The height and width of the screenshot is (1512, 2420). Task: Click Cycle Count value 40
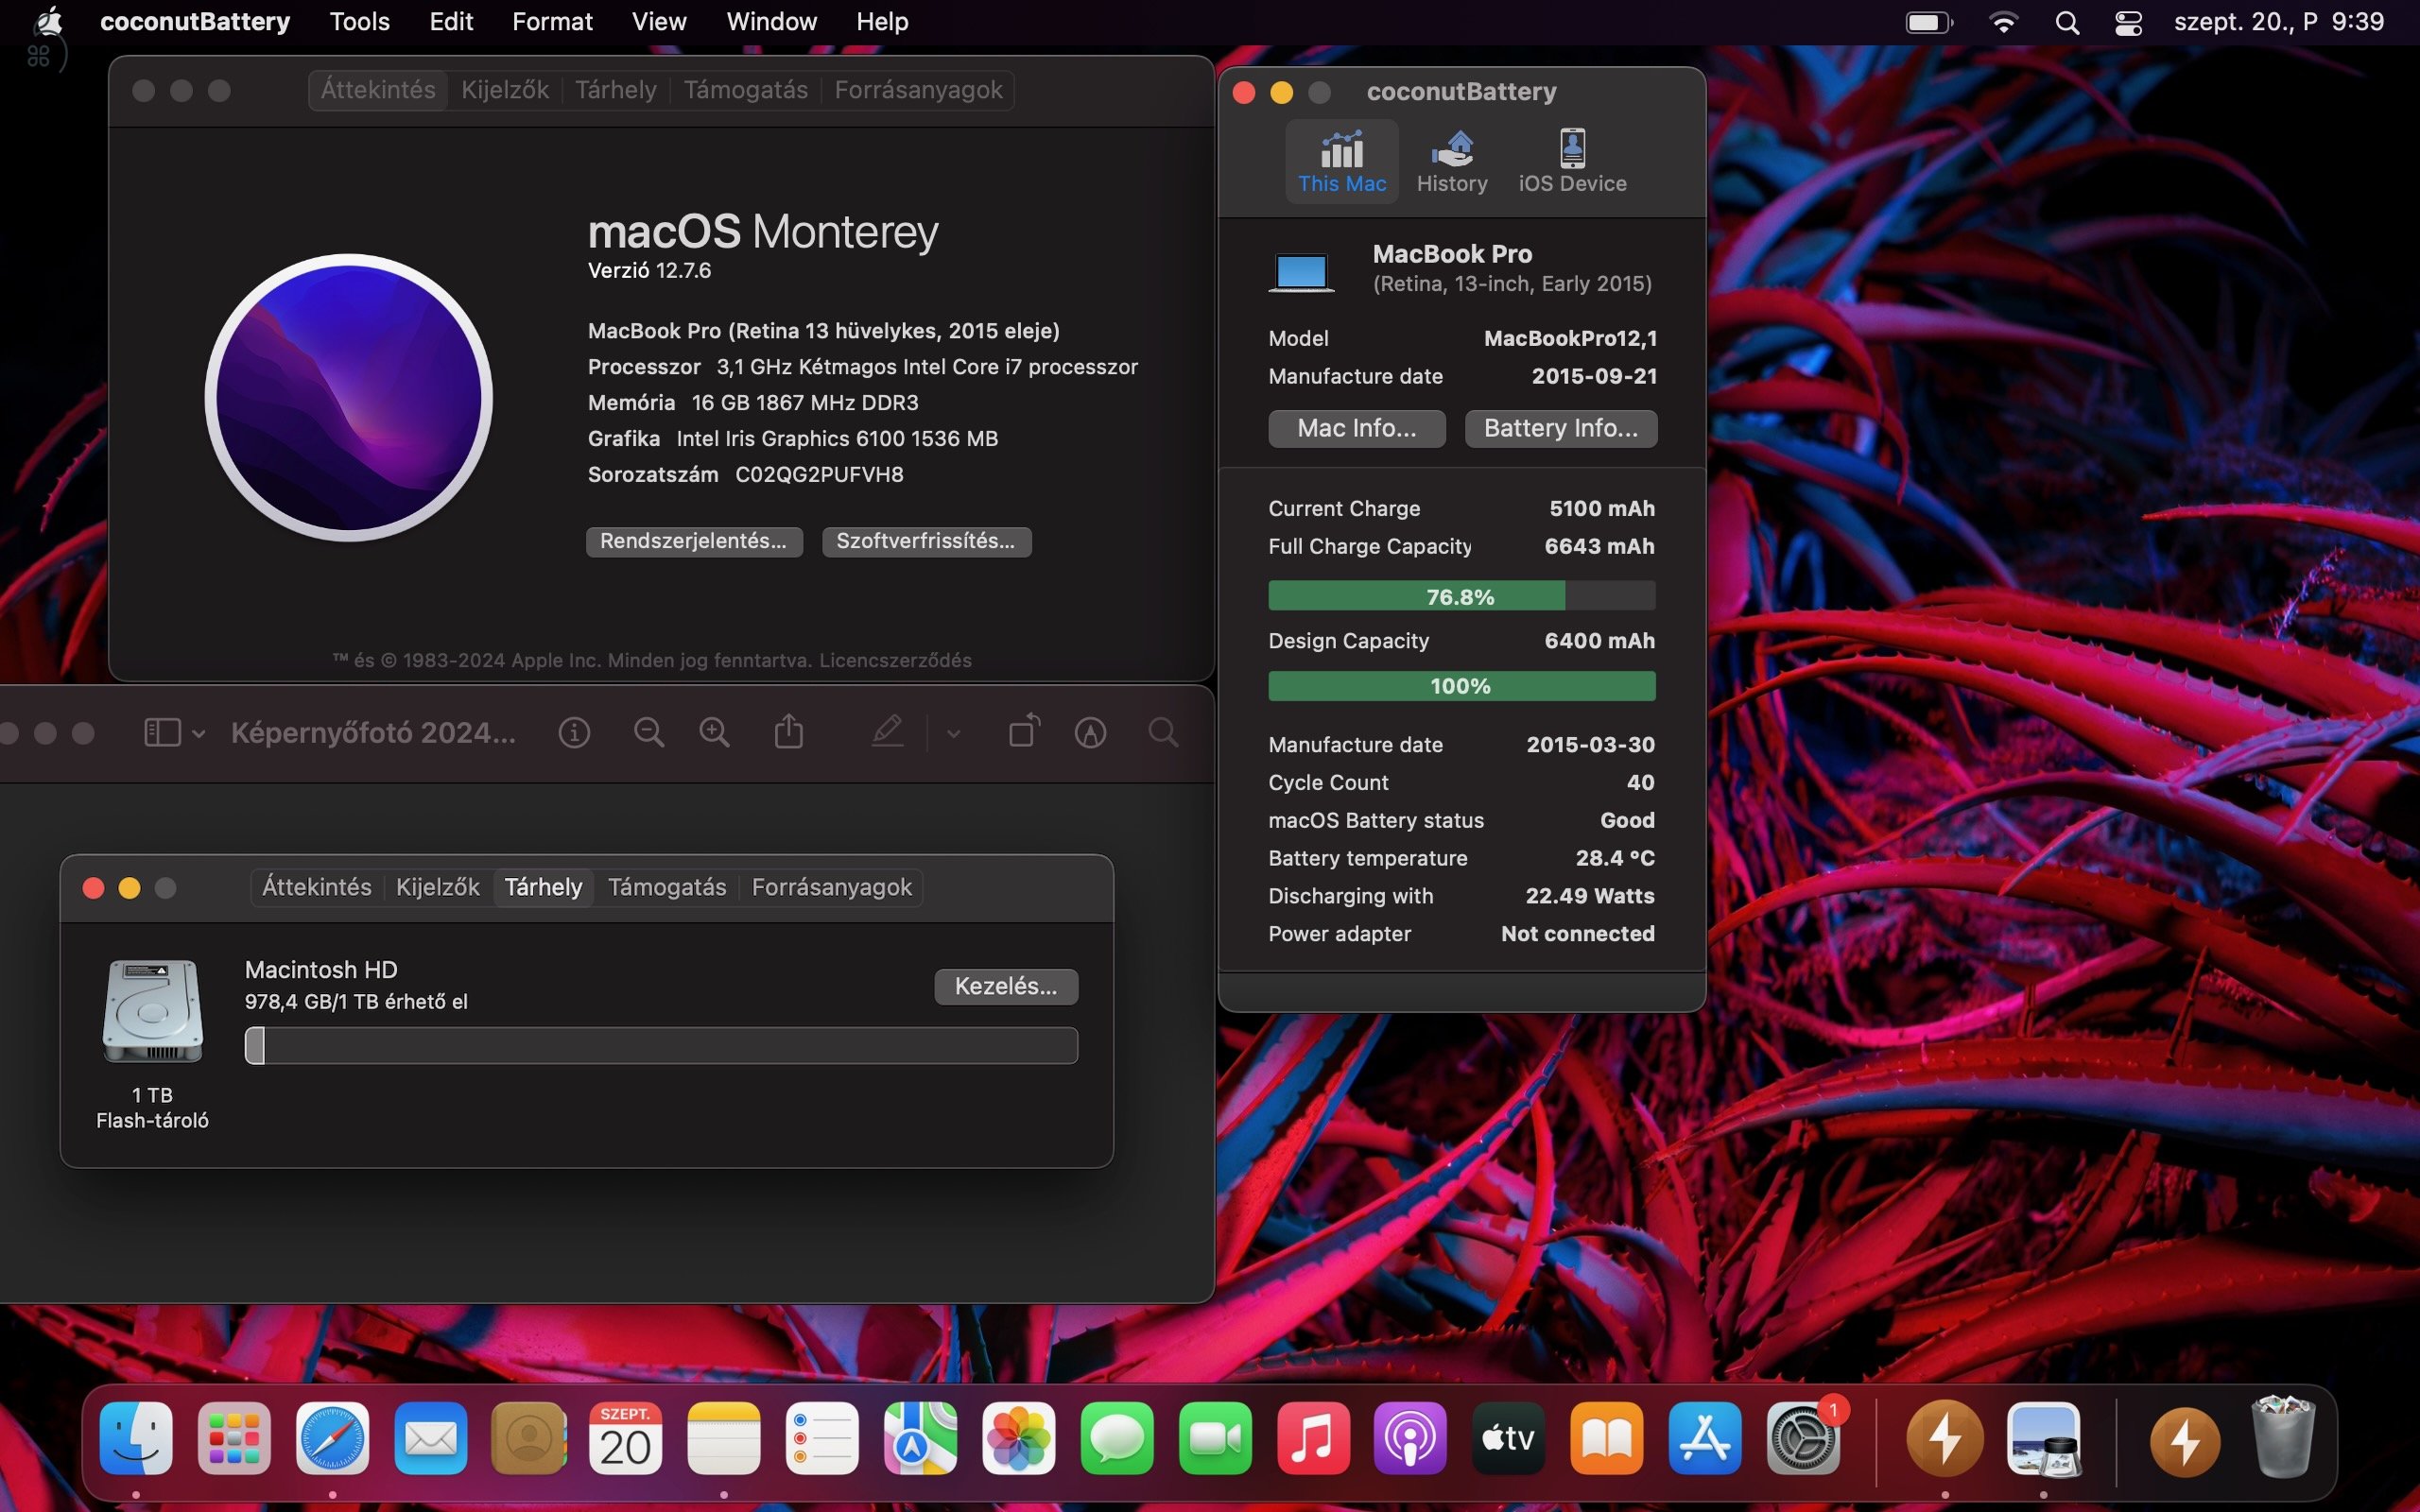tap(1640, 782)
